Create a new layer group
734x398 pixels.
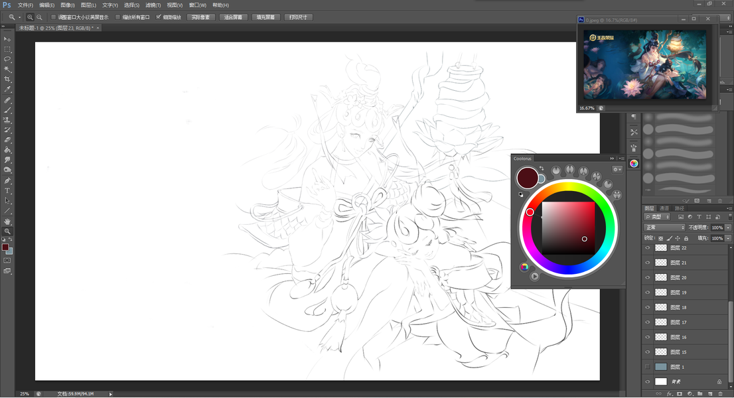coord(700,394)
